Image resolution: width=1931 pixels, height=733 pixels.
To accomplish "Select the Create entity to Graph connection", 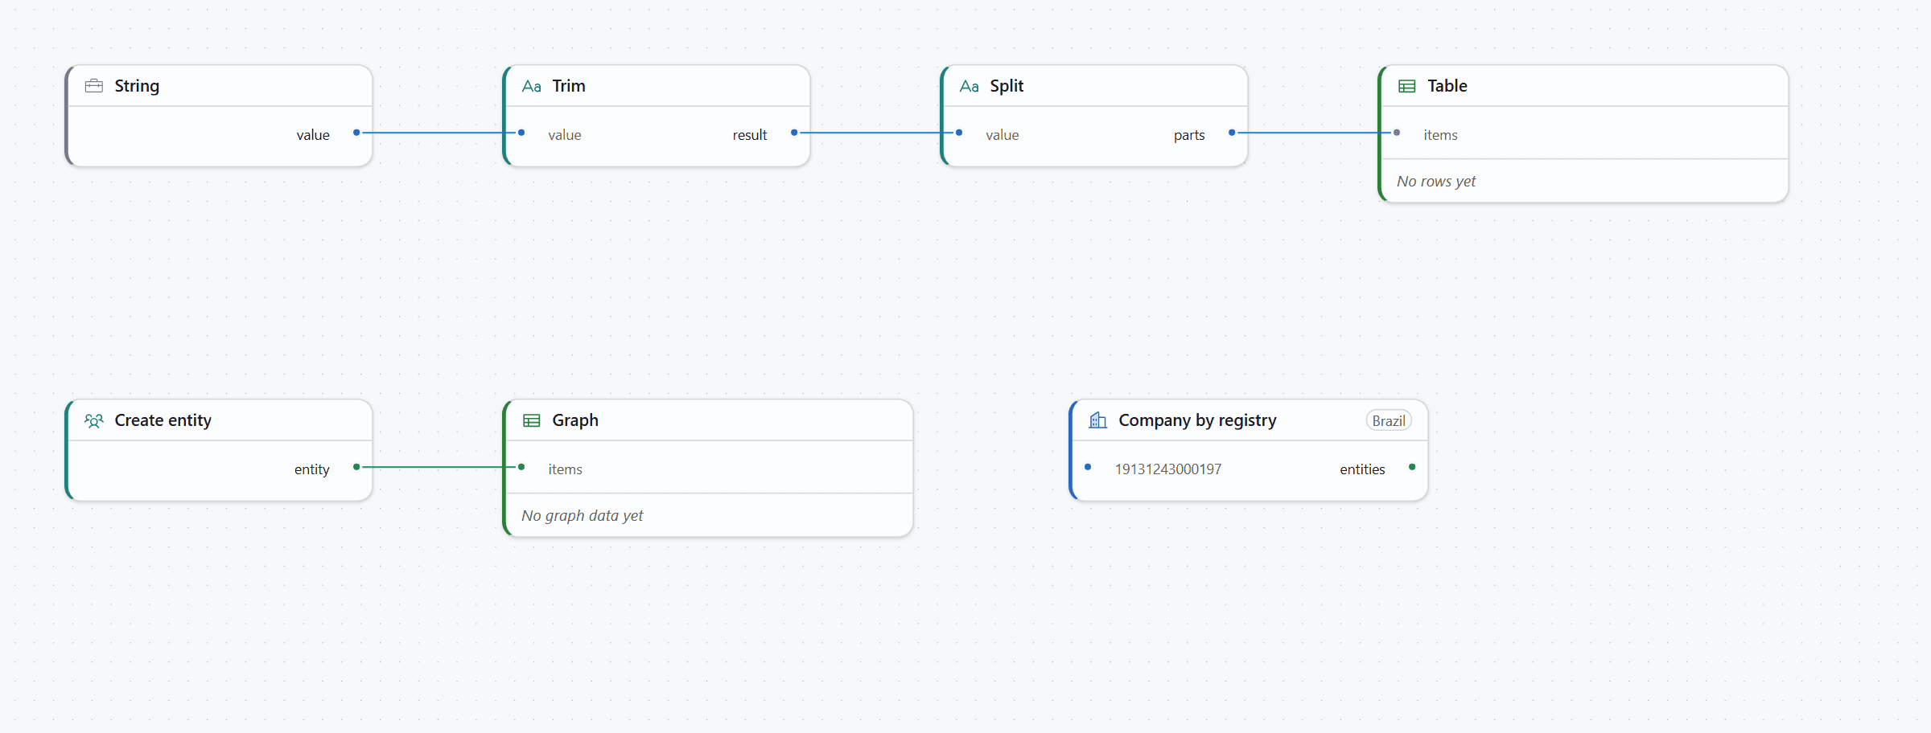I will pyautogui.click(x=438, y=467).
